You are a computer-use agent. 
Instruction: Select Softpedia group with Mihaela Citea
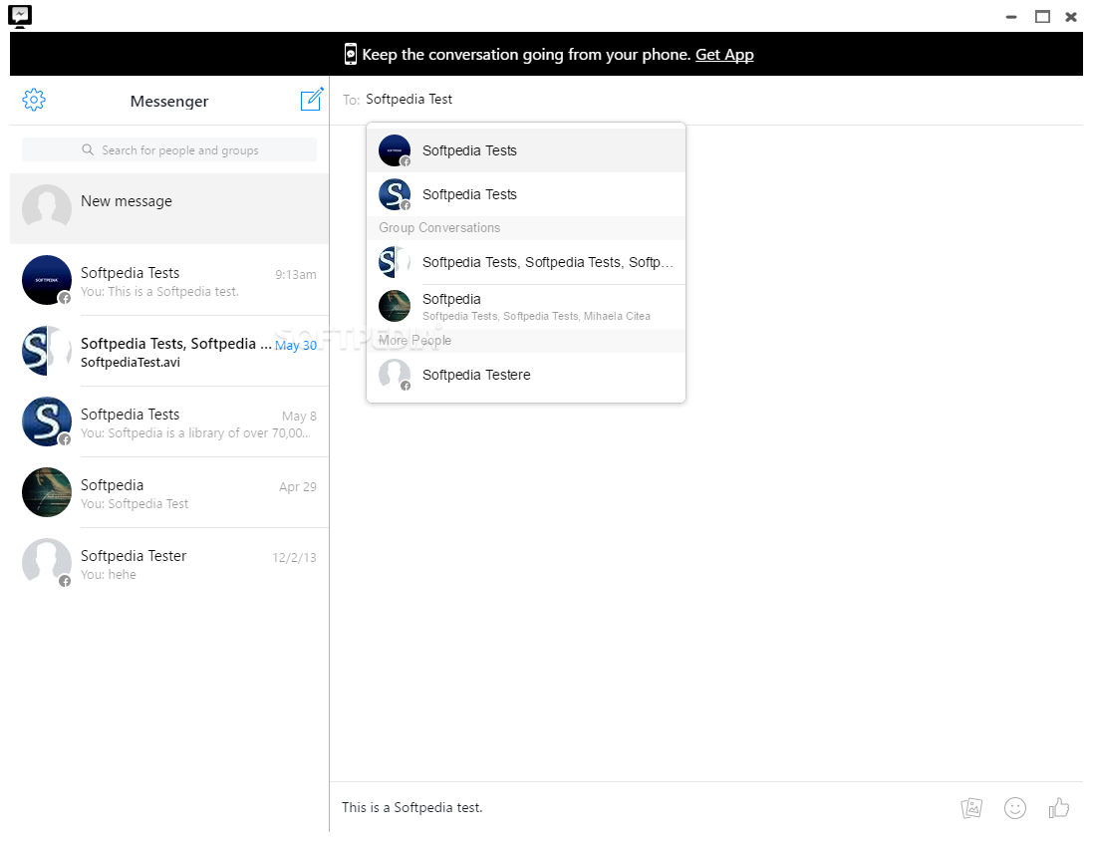pos(526,306)
